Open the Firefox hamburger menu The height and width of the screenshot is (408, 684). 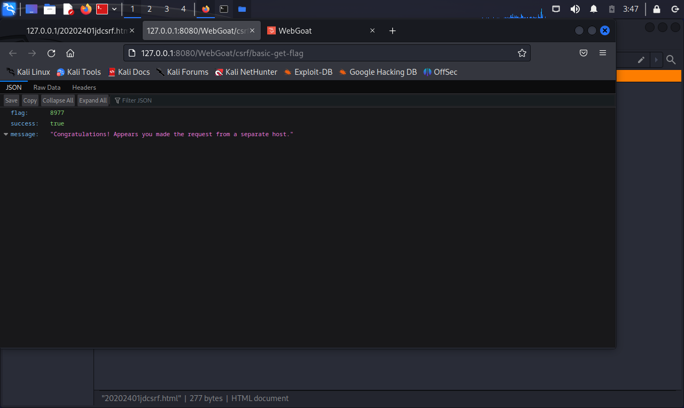pos(603,53)
